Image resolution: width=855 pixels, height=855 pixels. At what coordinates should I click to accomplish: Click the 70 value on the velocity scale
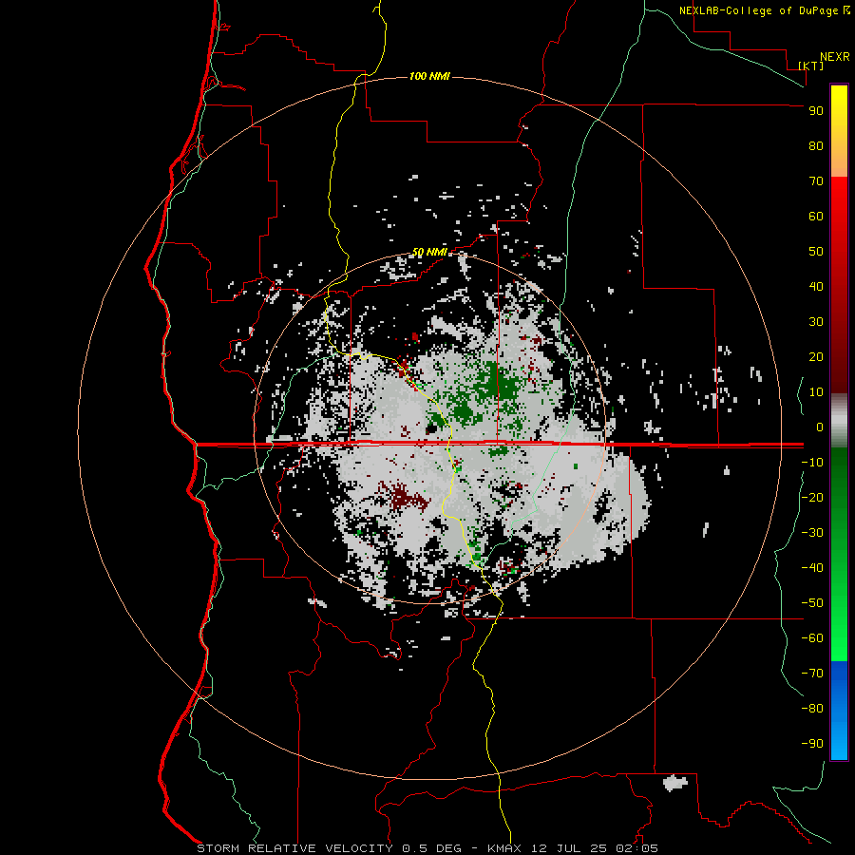pos(816,181)
